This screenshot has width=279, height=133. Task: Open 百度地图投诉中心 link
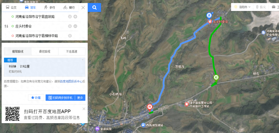pos(71,81)
